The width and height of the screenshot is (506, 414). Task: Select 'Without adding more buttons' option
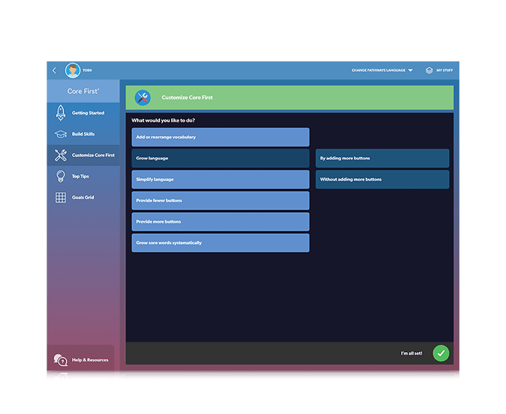(x=382, y=179)
